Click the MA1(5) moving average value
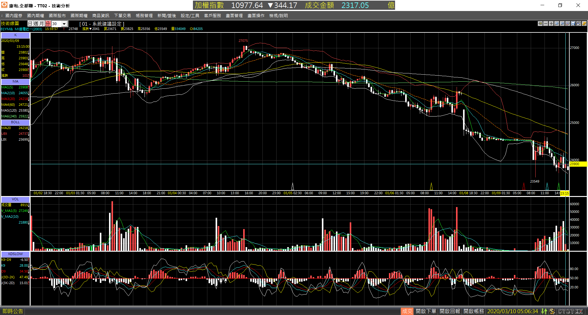Image resolution: width=588 pixels, height=315 pixels. point(23,87)
